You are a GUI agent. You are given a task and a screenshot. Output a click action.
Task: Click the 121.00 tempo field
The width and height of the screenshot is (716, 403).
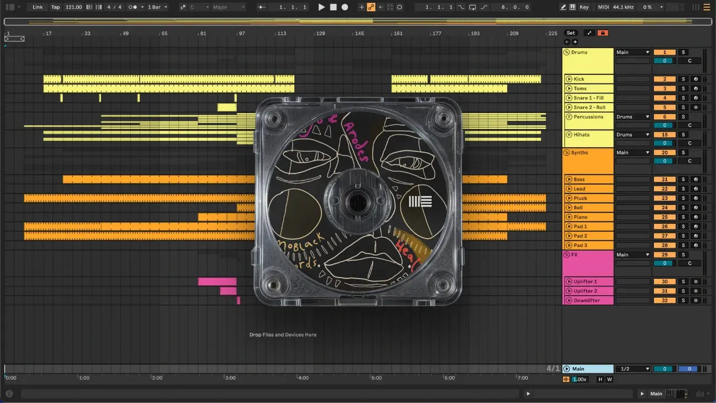click(73, 7)
